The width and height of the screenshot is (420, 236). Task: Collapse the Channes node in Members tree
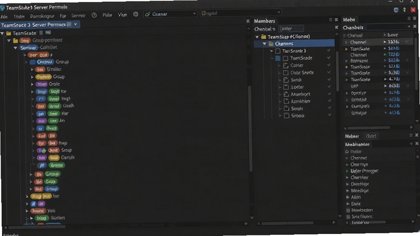click(x=265, y=44)
